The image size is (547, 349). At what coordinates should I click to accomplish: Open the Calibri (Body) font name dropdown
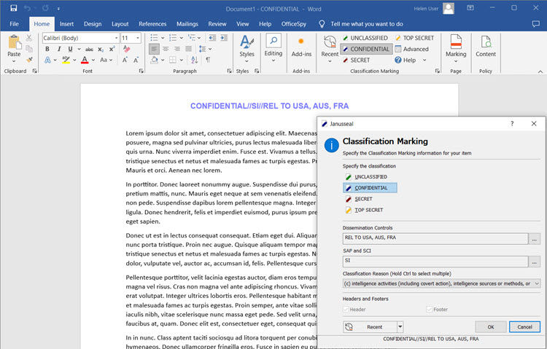tap(116, 38)
